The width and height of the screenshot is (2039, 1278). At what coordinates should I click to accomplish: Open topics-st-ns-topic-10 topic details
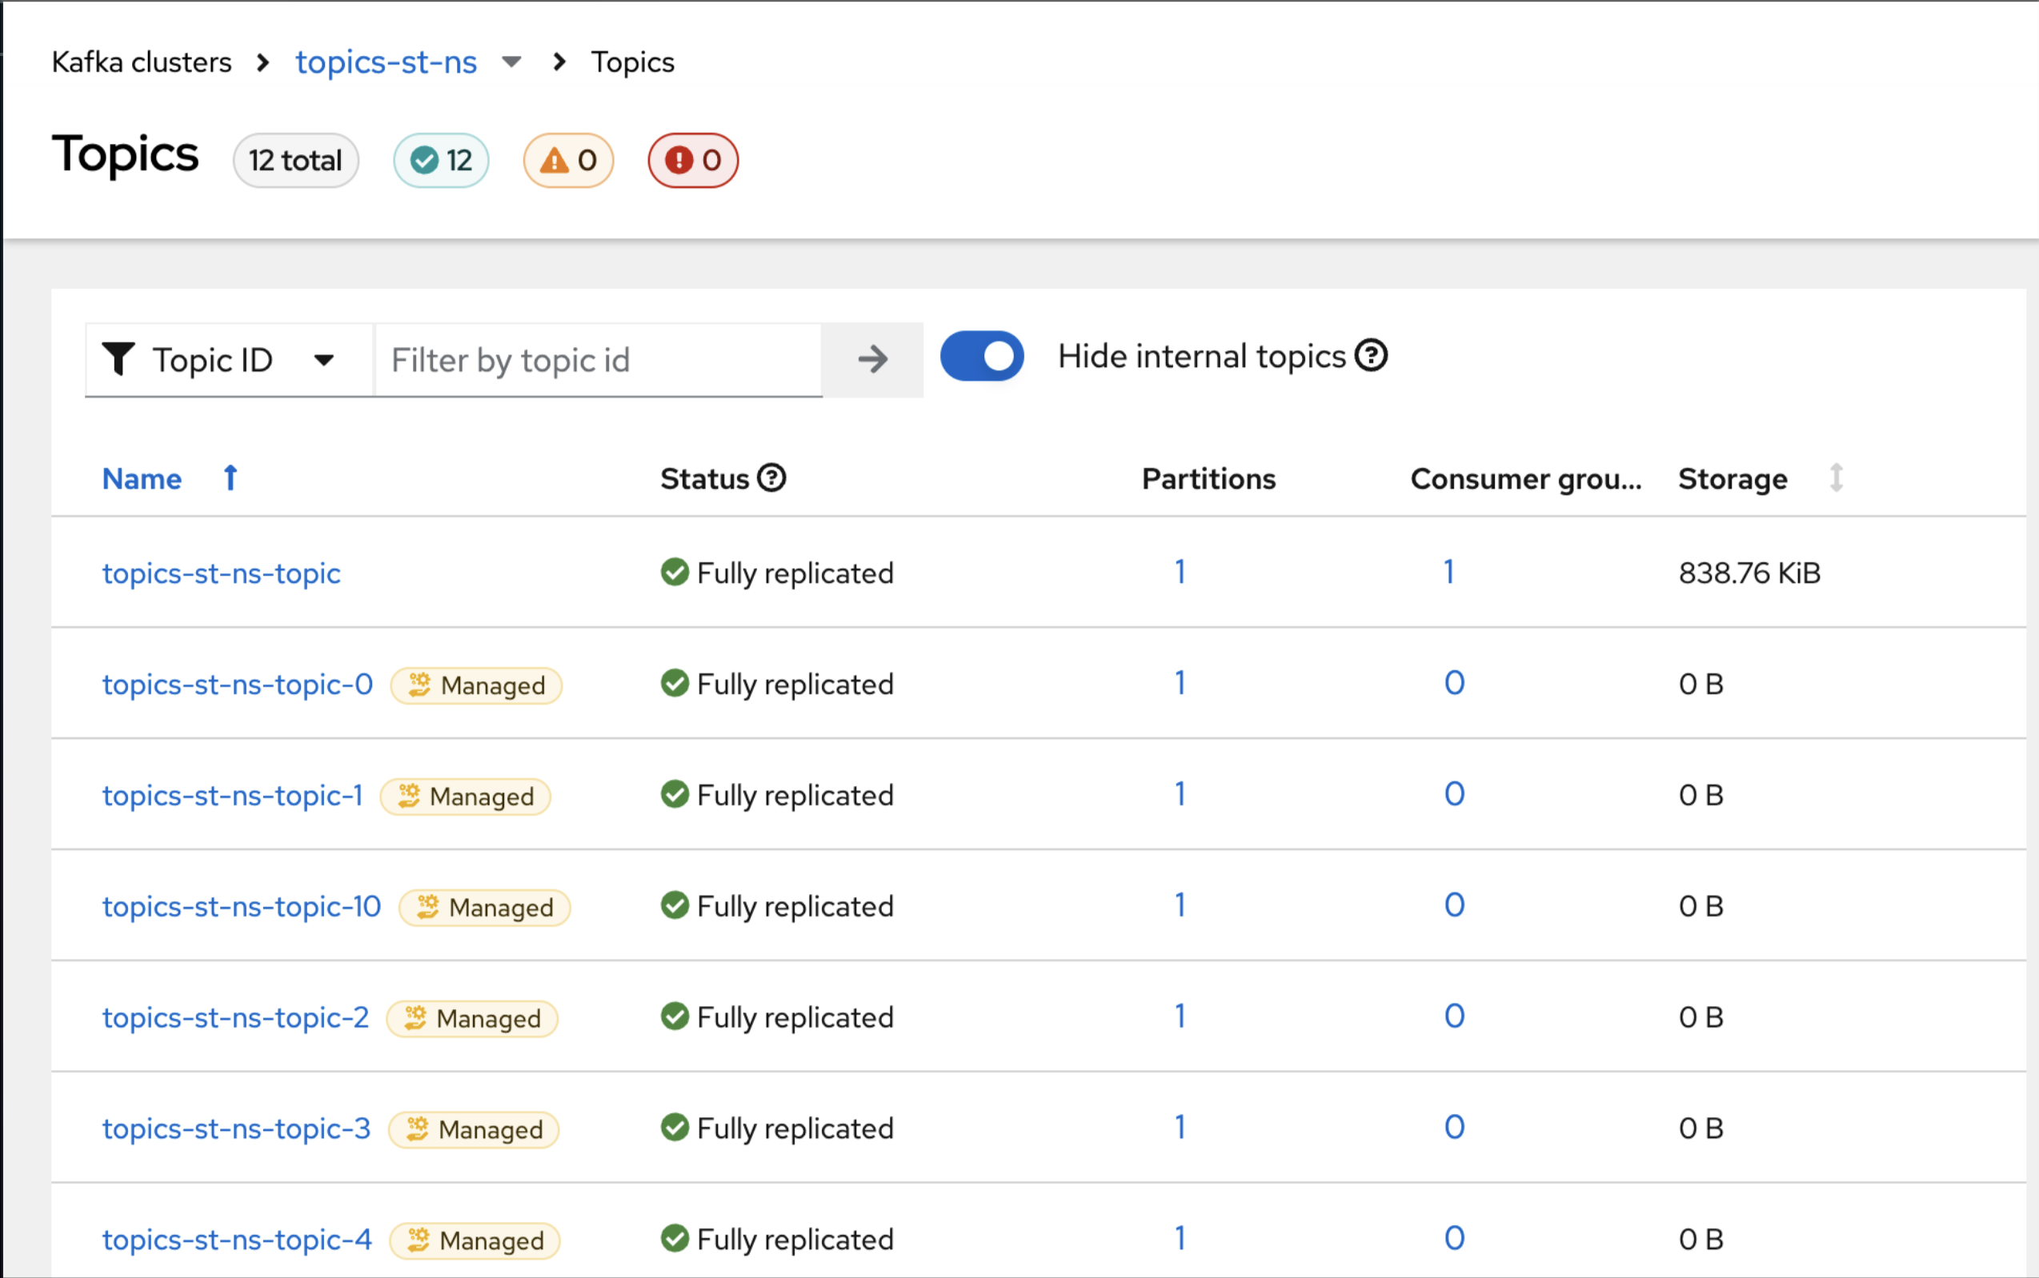pyautogui.click(x=242, y=906)
